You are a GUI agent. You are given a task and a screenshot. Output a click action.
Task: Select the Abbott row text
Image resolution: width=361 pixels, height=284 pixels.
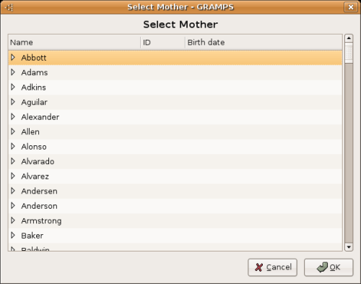coord(34,58)
